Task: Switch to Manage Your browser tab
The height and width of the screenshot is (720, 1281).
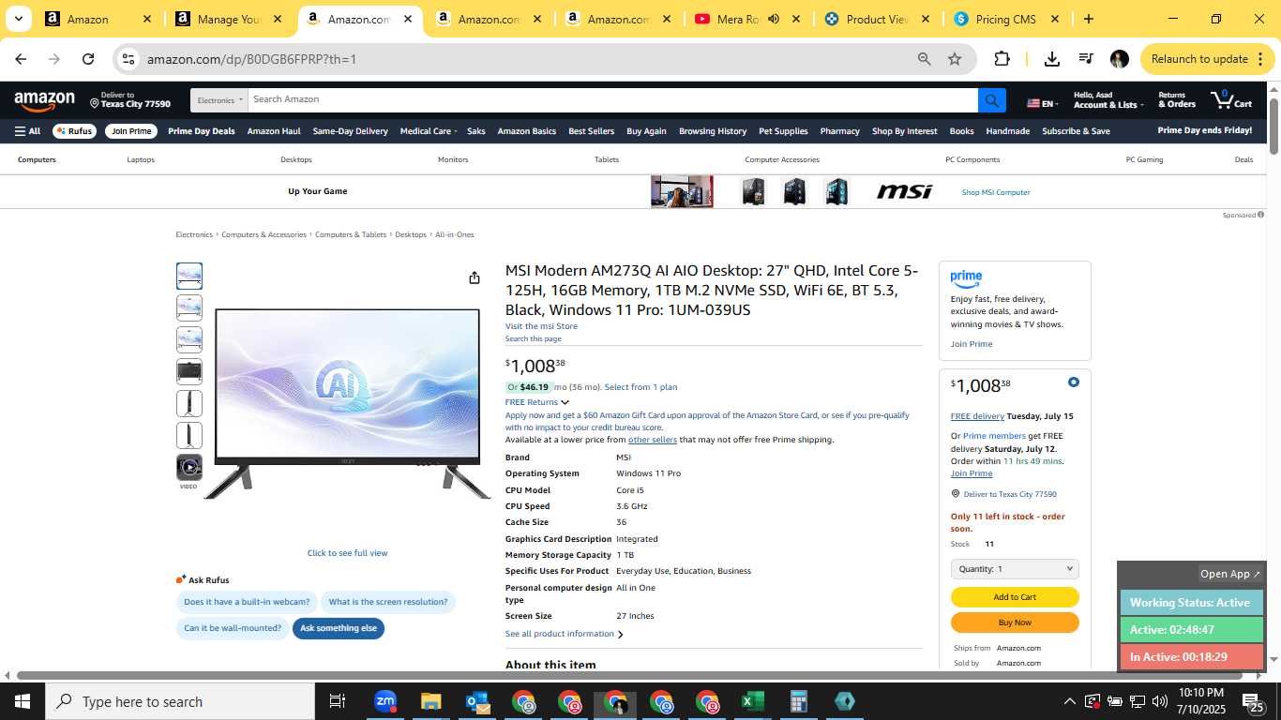Action: 230,19
